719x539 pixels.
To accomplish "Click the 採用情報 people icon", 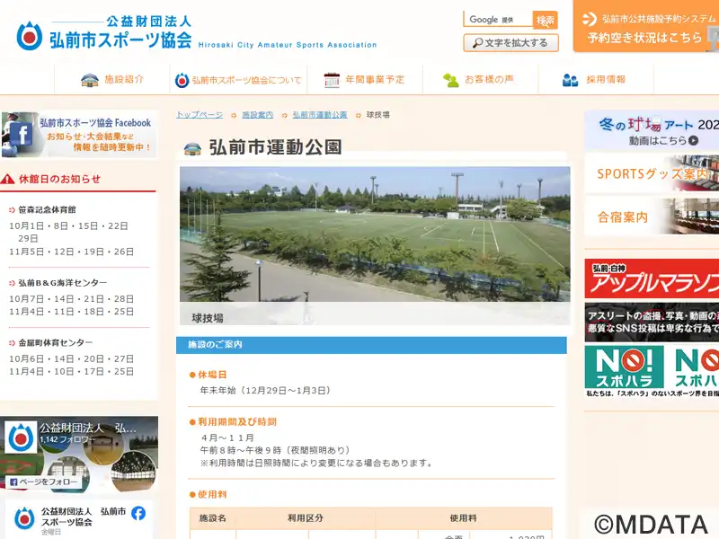I will pyautogui.click(x=570, y=80).
